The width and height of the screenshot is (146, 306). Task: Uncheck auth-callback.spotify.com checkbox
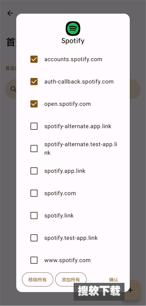(x=34, y=82)
